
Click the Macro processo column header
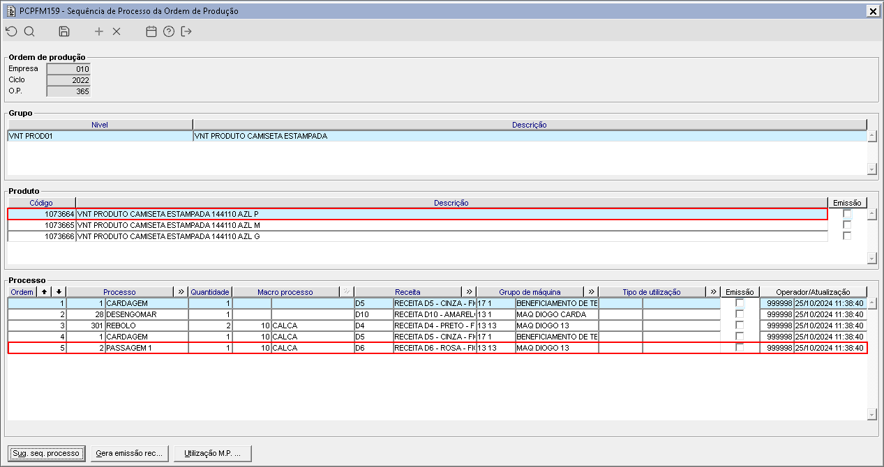pos(285,292)
